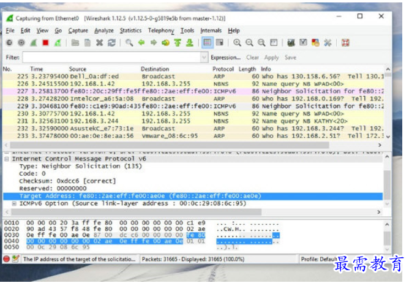Edit display filters toolbar icon
Screen dimensions: 409x283
[x=303, y=42]
